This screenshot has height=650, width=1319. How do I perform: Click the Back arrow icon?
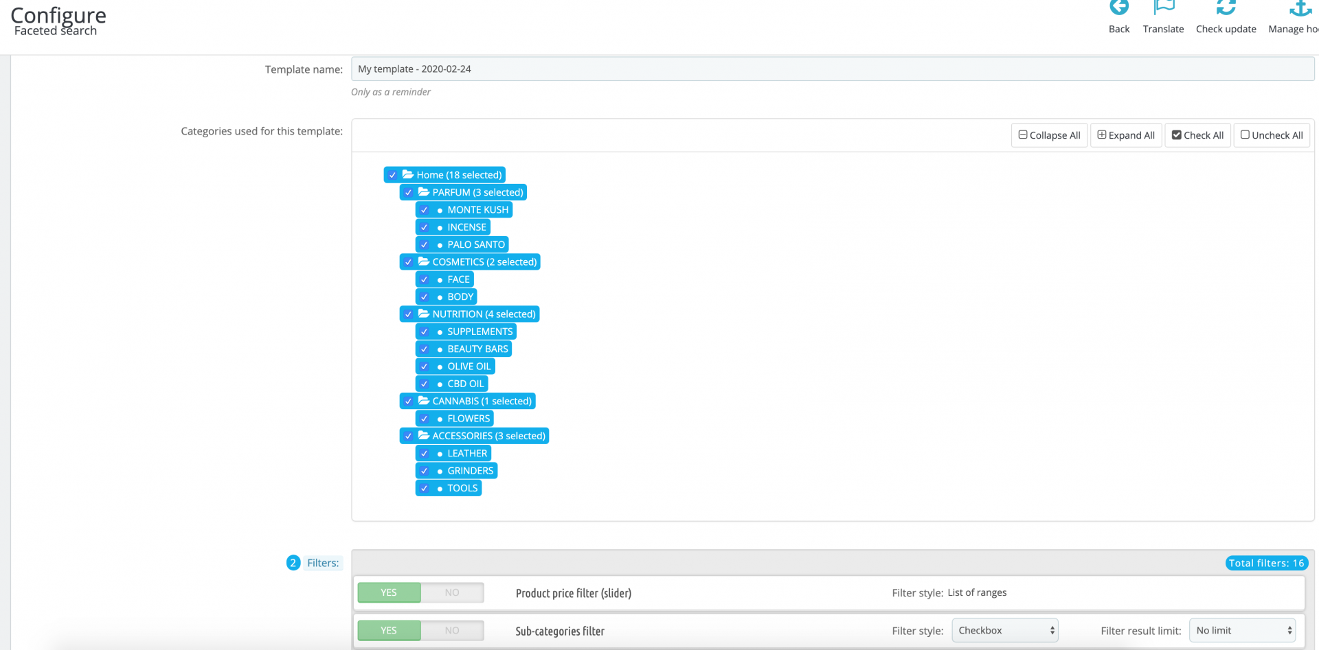coord(1119,7)
